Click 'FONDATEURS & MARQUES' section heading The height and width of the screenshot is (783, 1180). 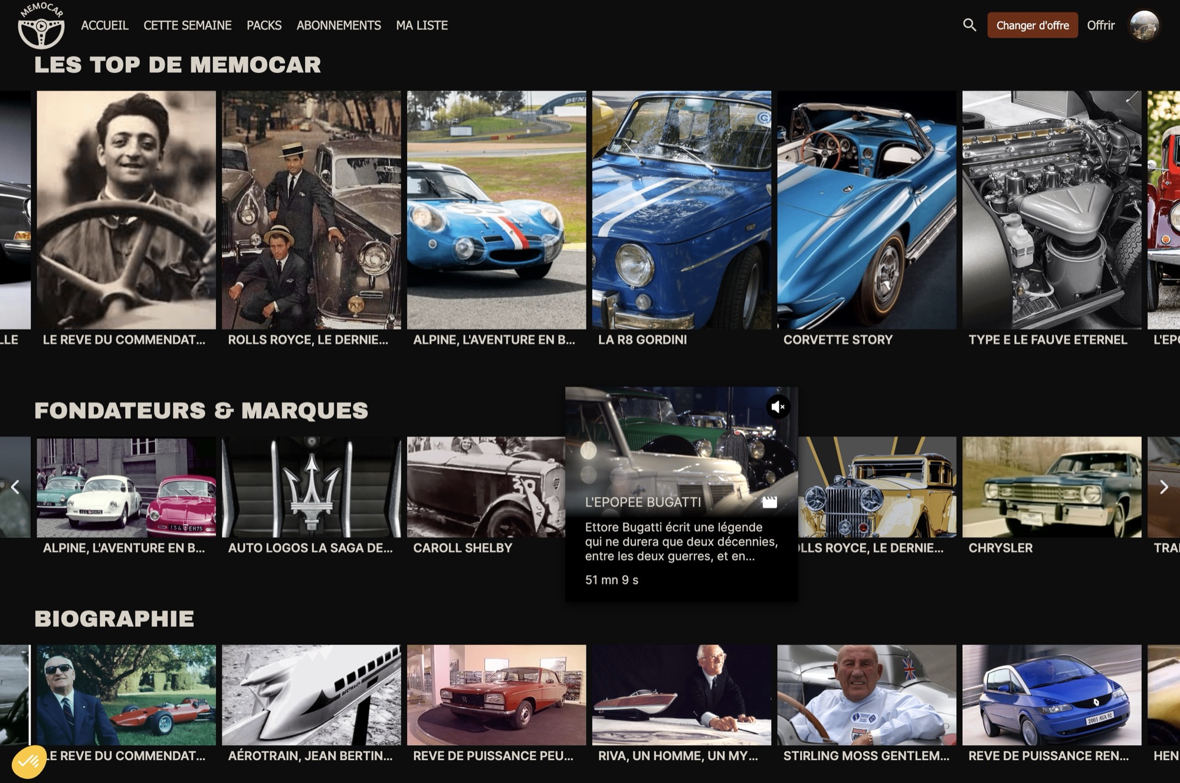(x=201, y=410)
